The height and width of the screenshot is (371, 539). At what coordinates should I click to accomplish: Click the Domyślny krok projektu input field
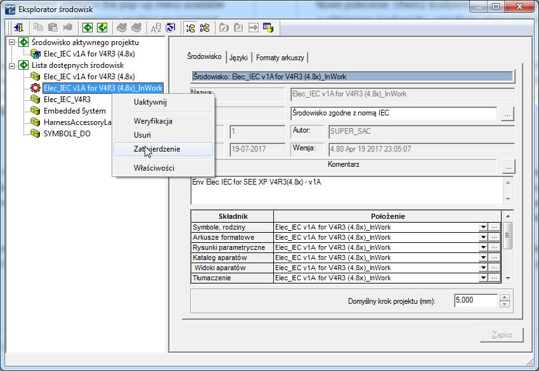476,301
